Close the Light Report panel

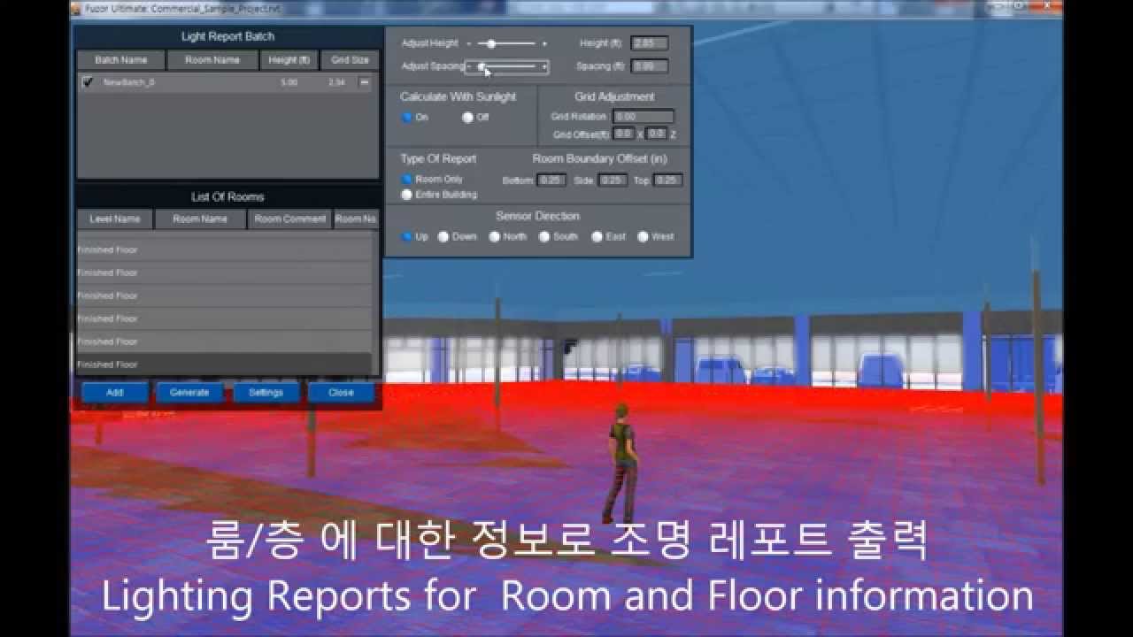pos(341,392)
